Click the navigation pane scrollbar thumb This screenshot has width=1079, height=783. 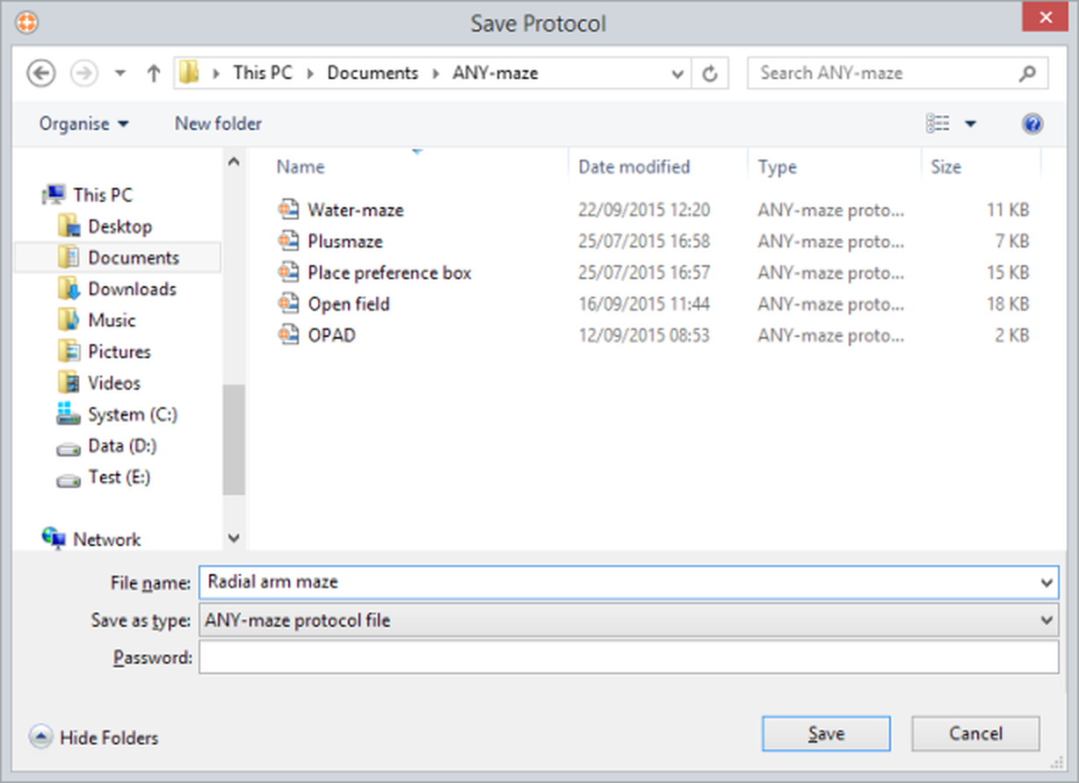coord(233,439)
